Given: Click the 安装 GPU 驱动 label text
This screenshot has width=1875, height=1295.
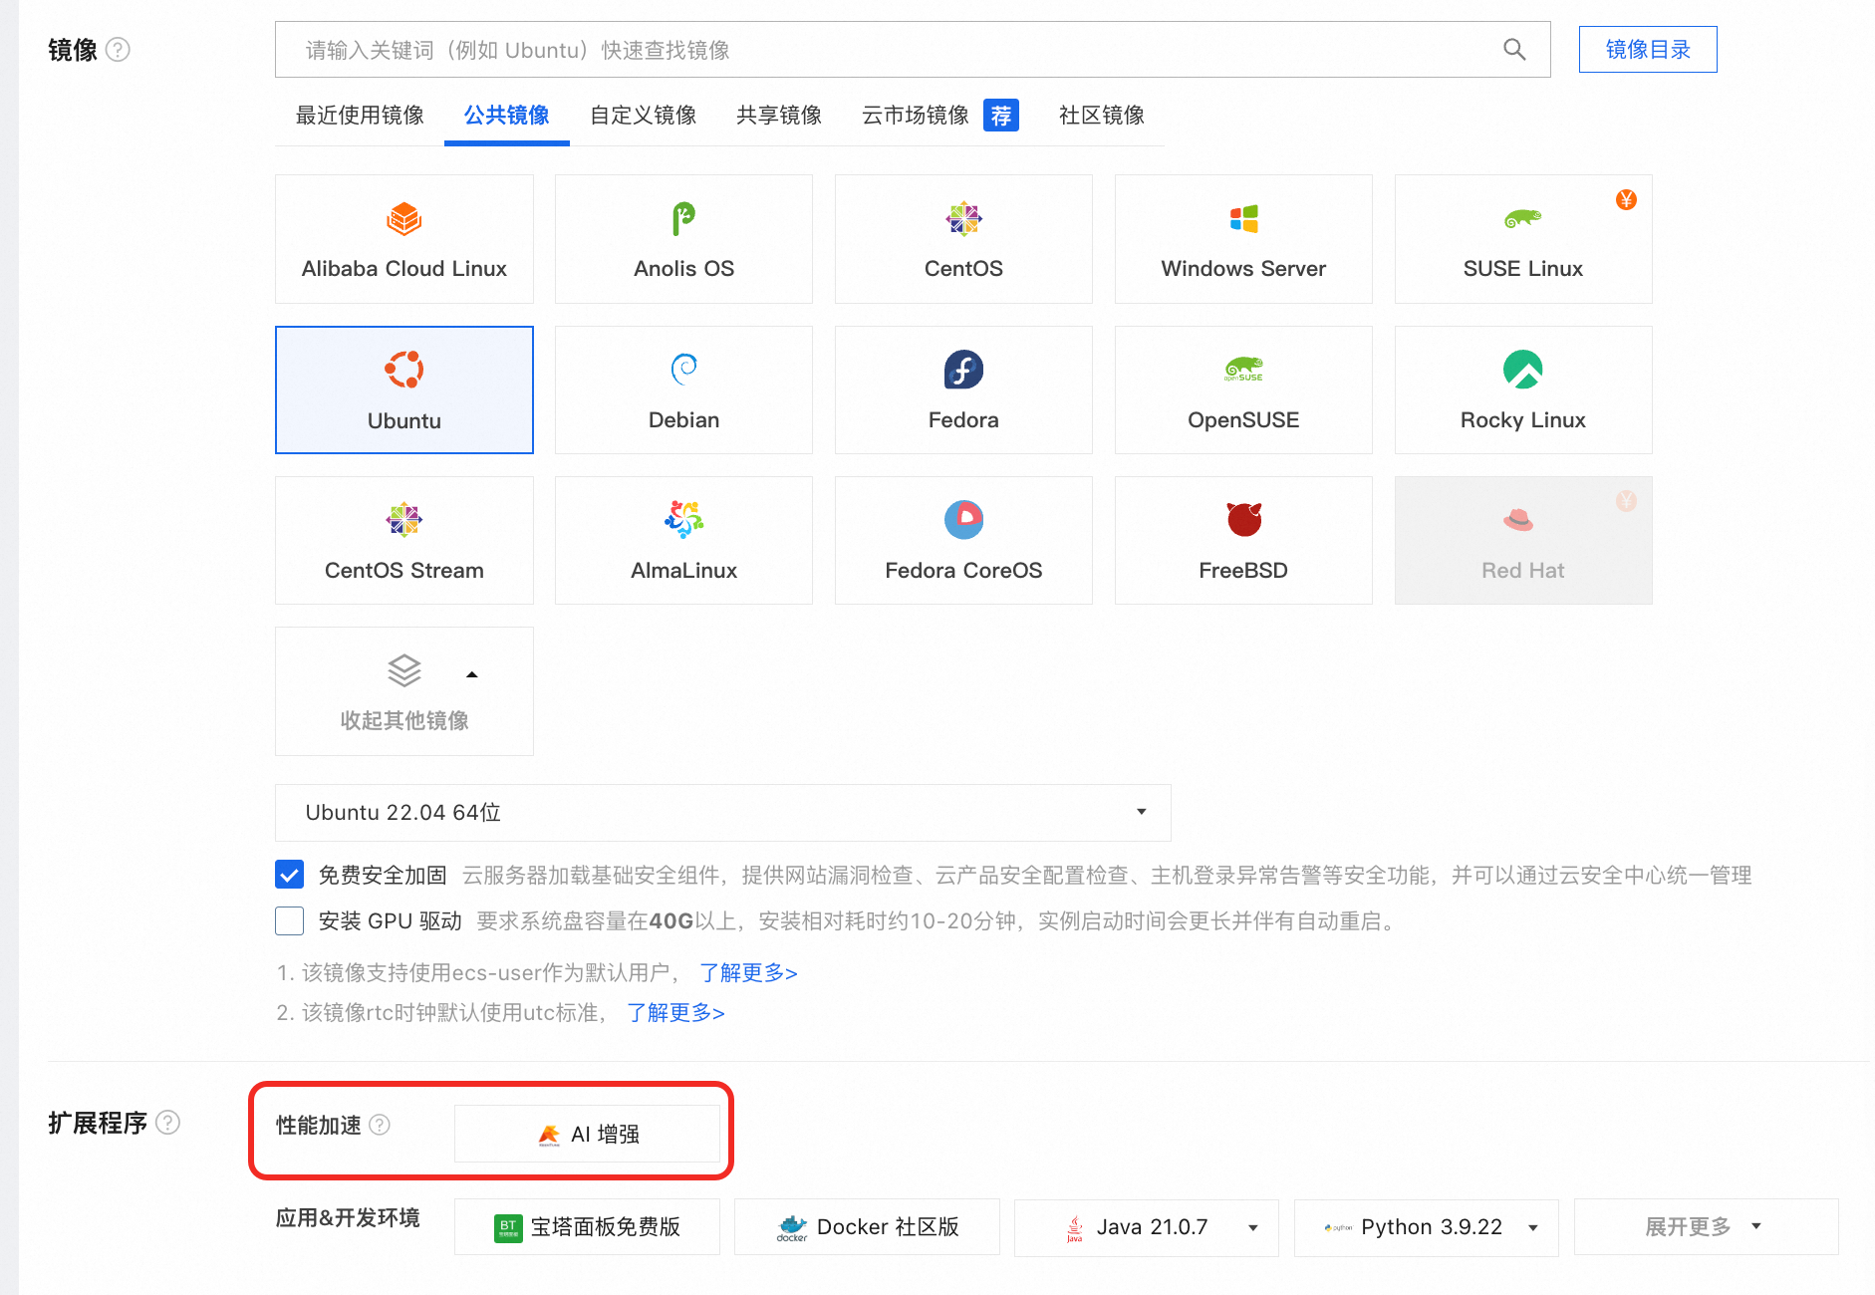Looking at the screenshot, I should [x=390, y=920].
